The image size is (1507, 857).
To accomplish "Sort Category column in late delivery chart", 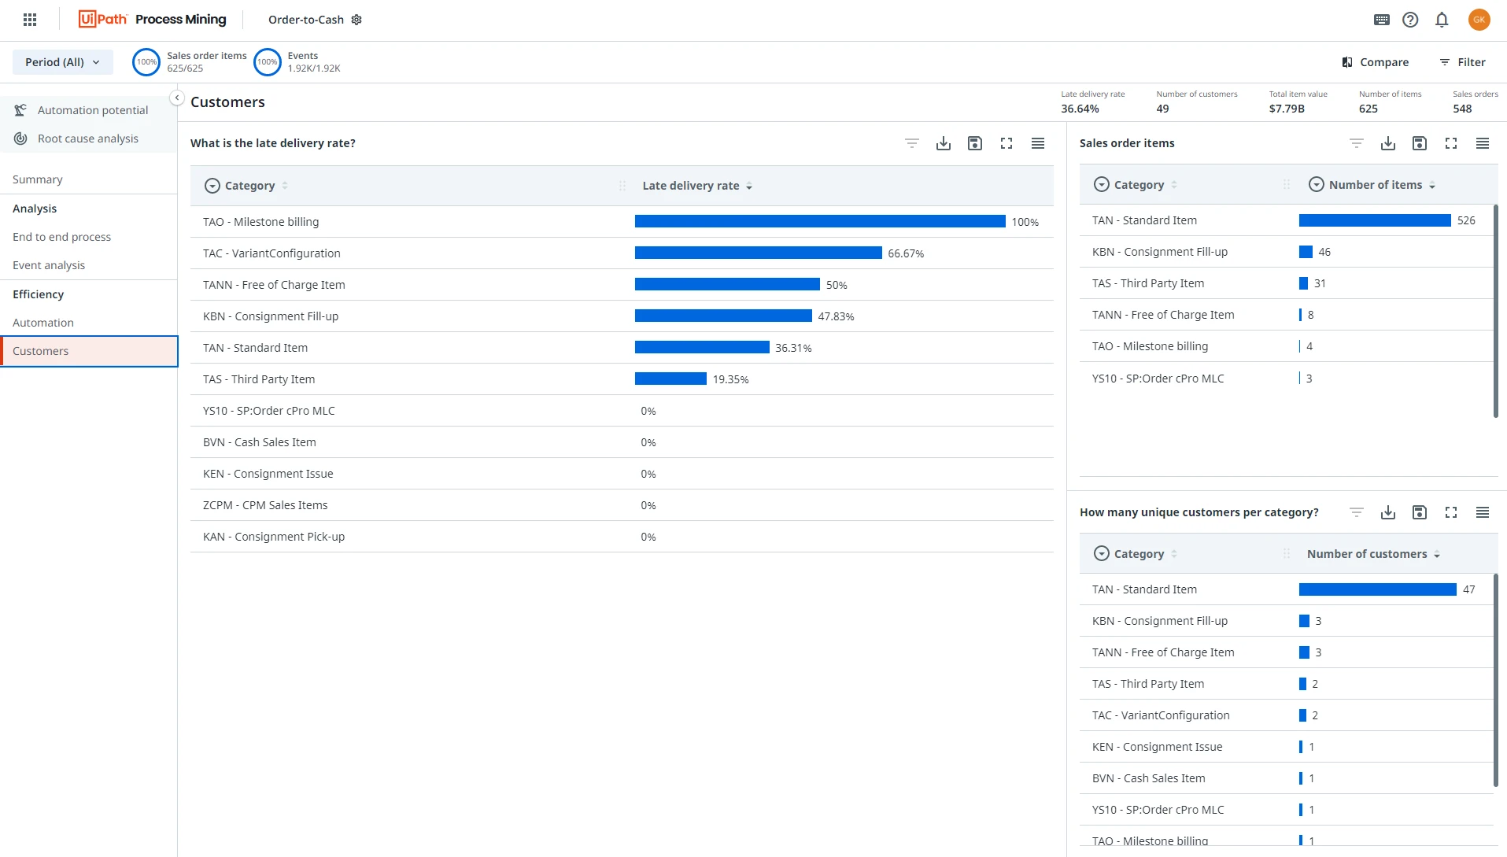I will pos(285,186).
